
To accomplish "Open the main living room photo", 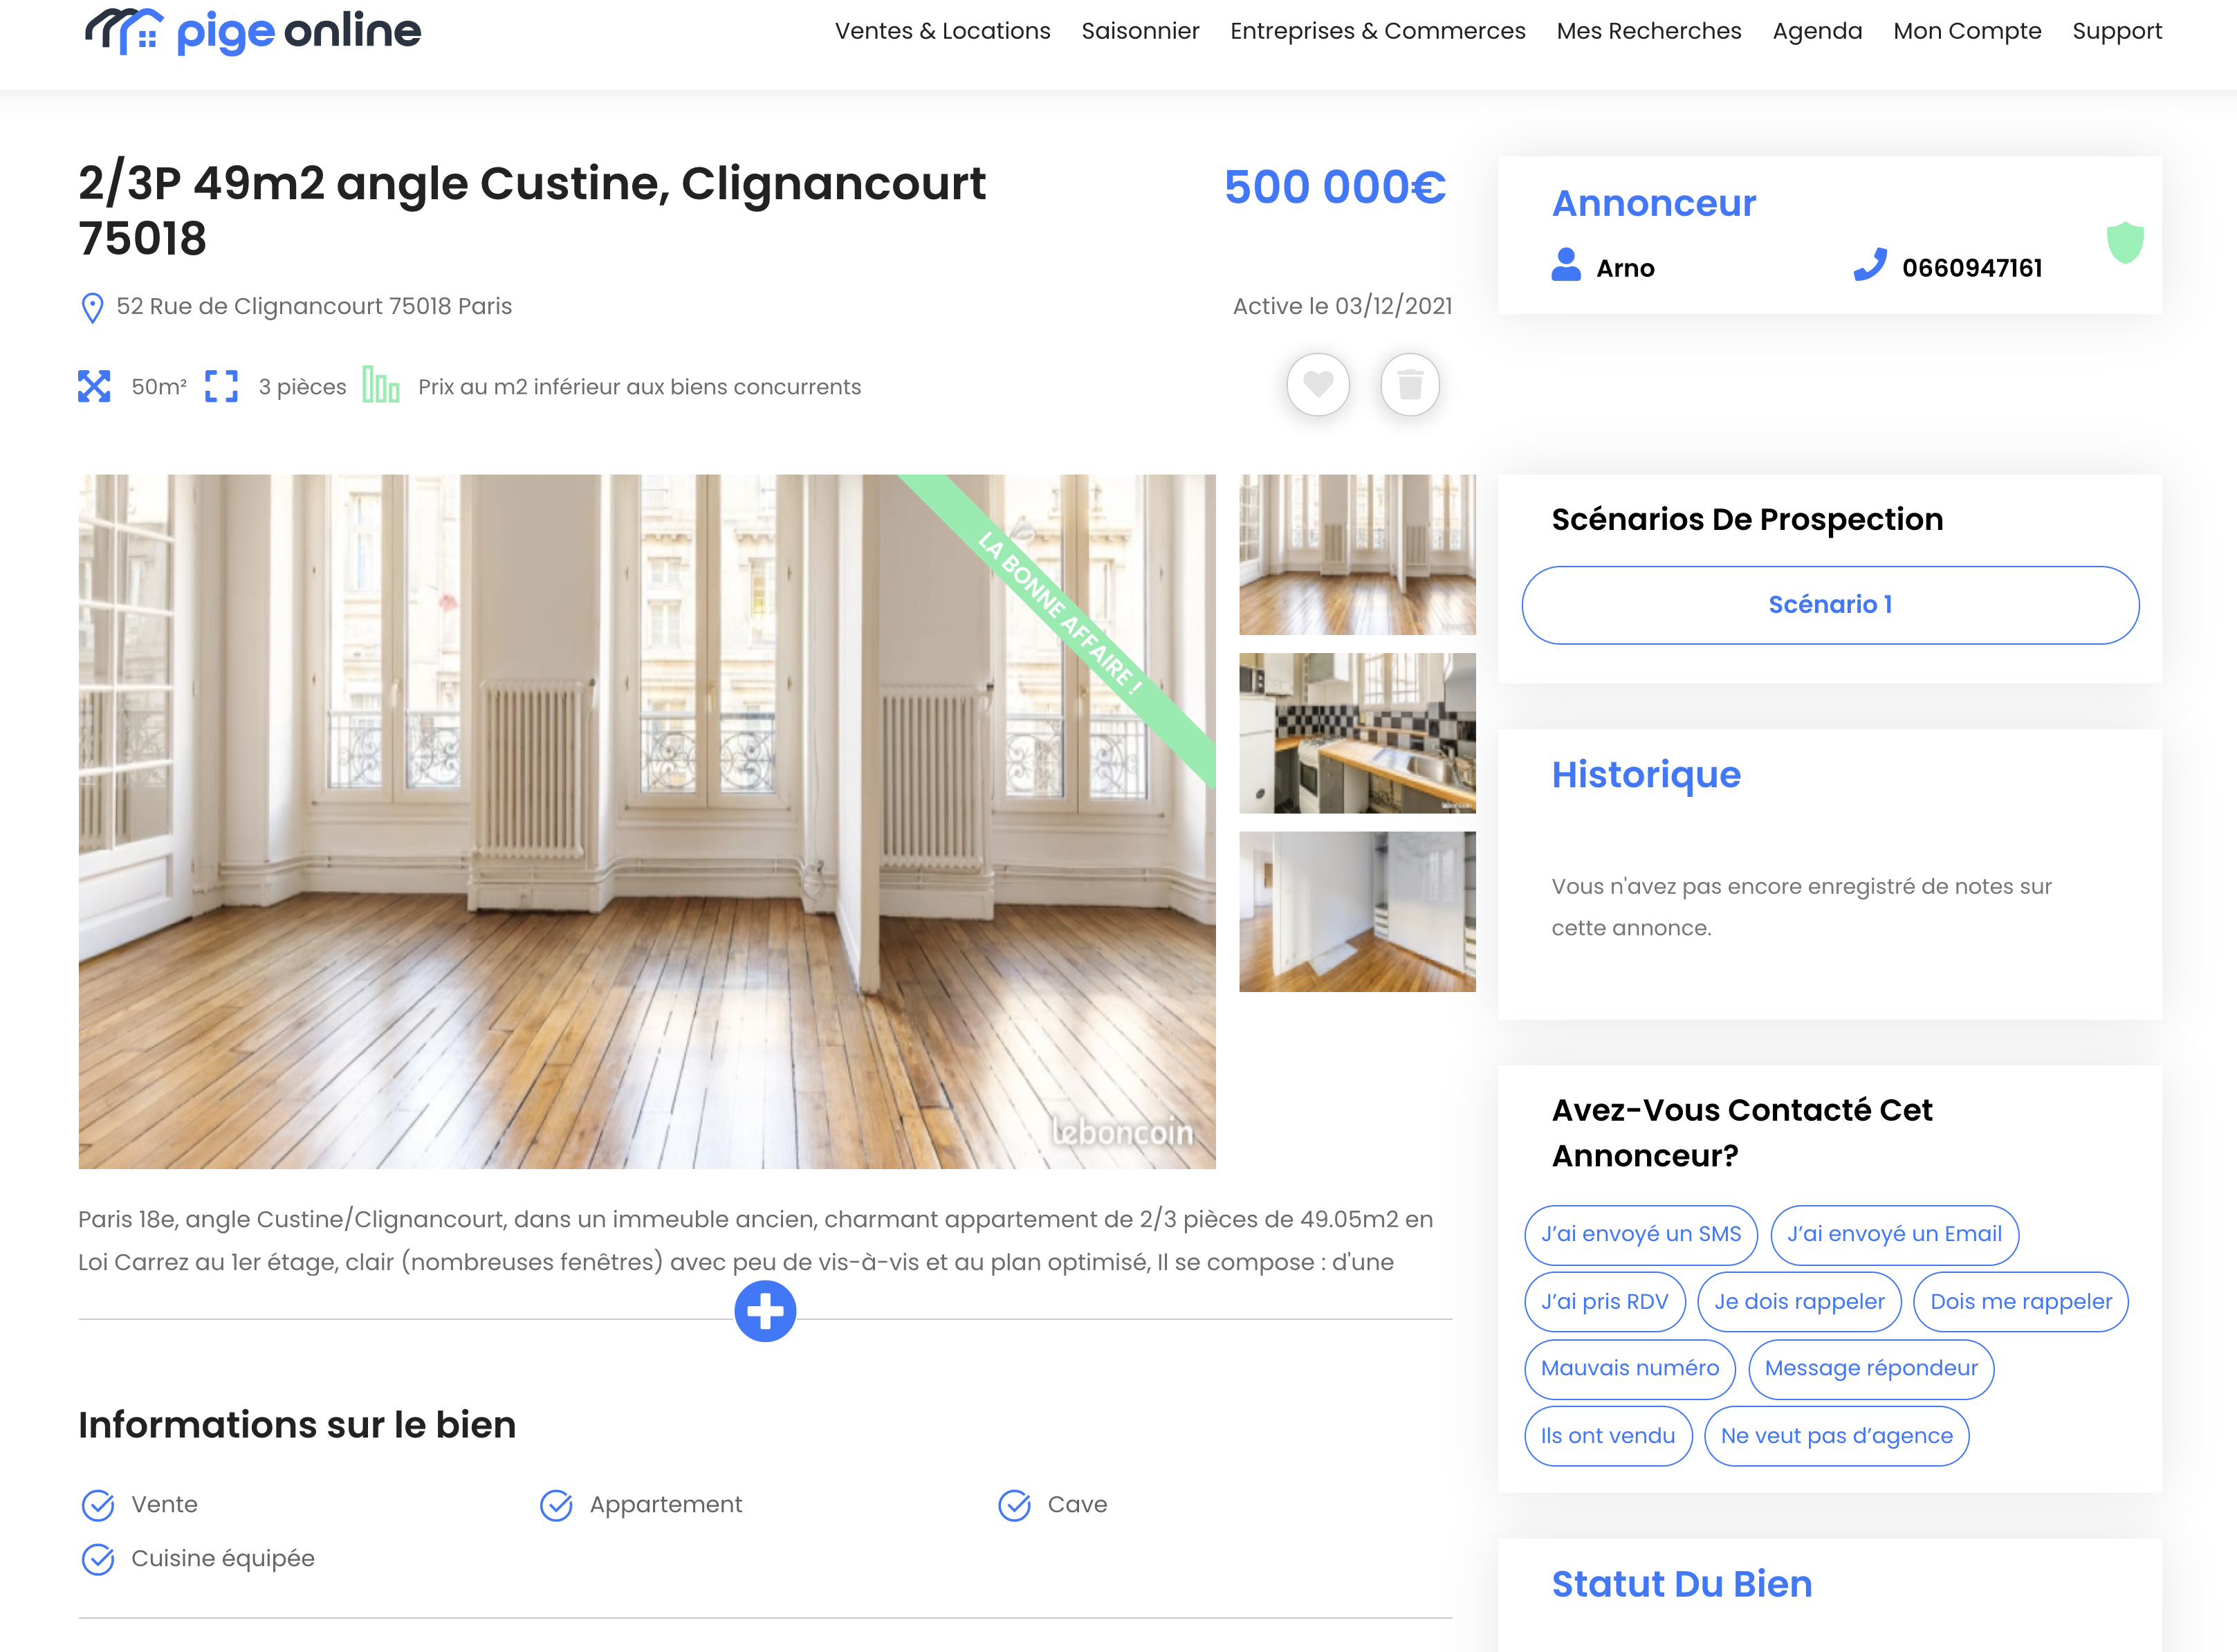I will click(x=647, y=821).
